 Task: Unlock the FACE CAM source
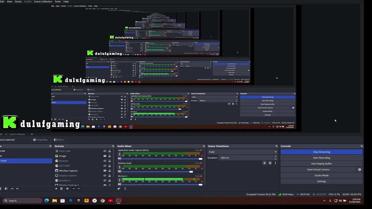point(110,151)
